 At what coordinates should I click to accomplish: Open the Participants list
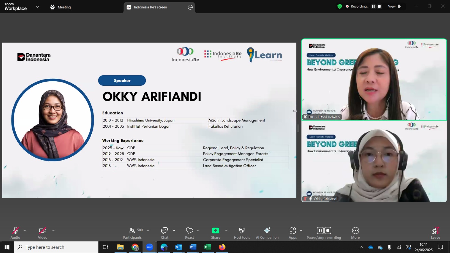pos(132,233)
